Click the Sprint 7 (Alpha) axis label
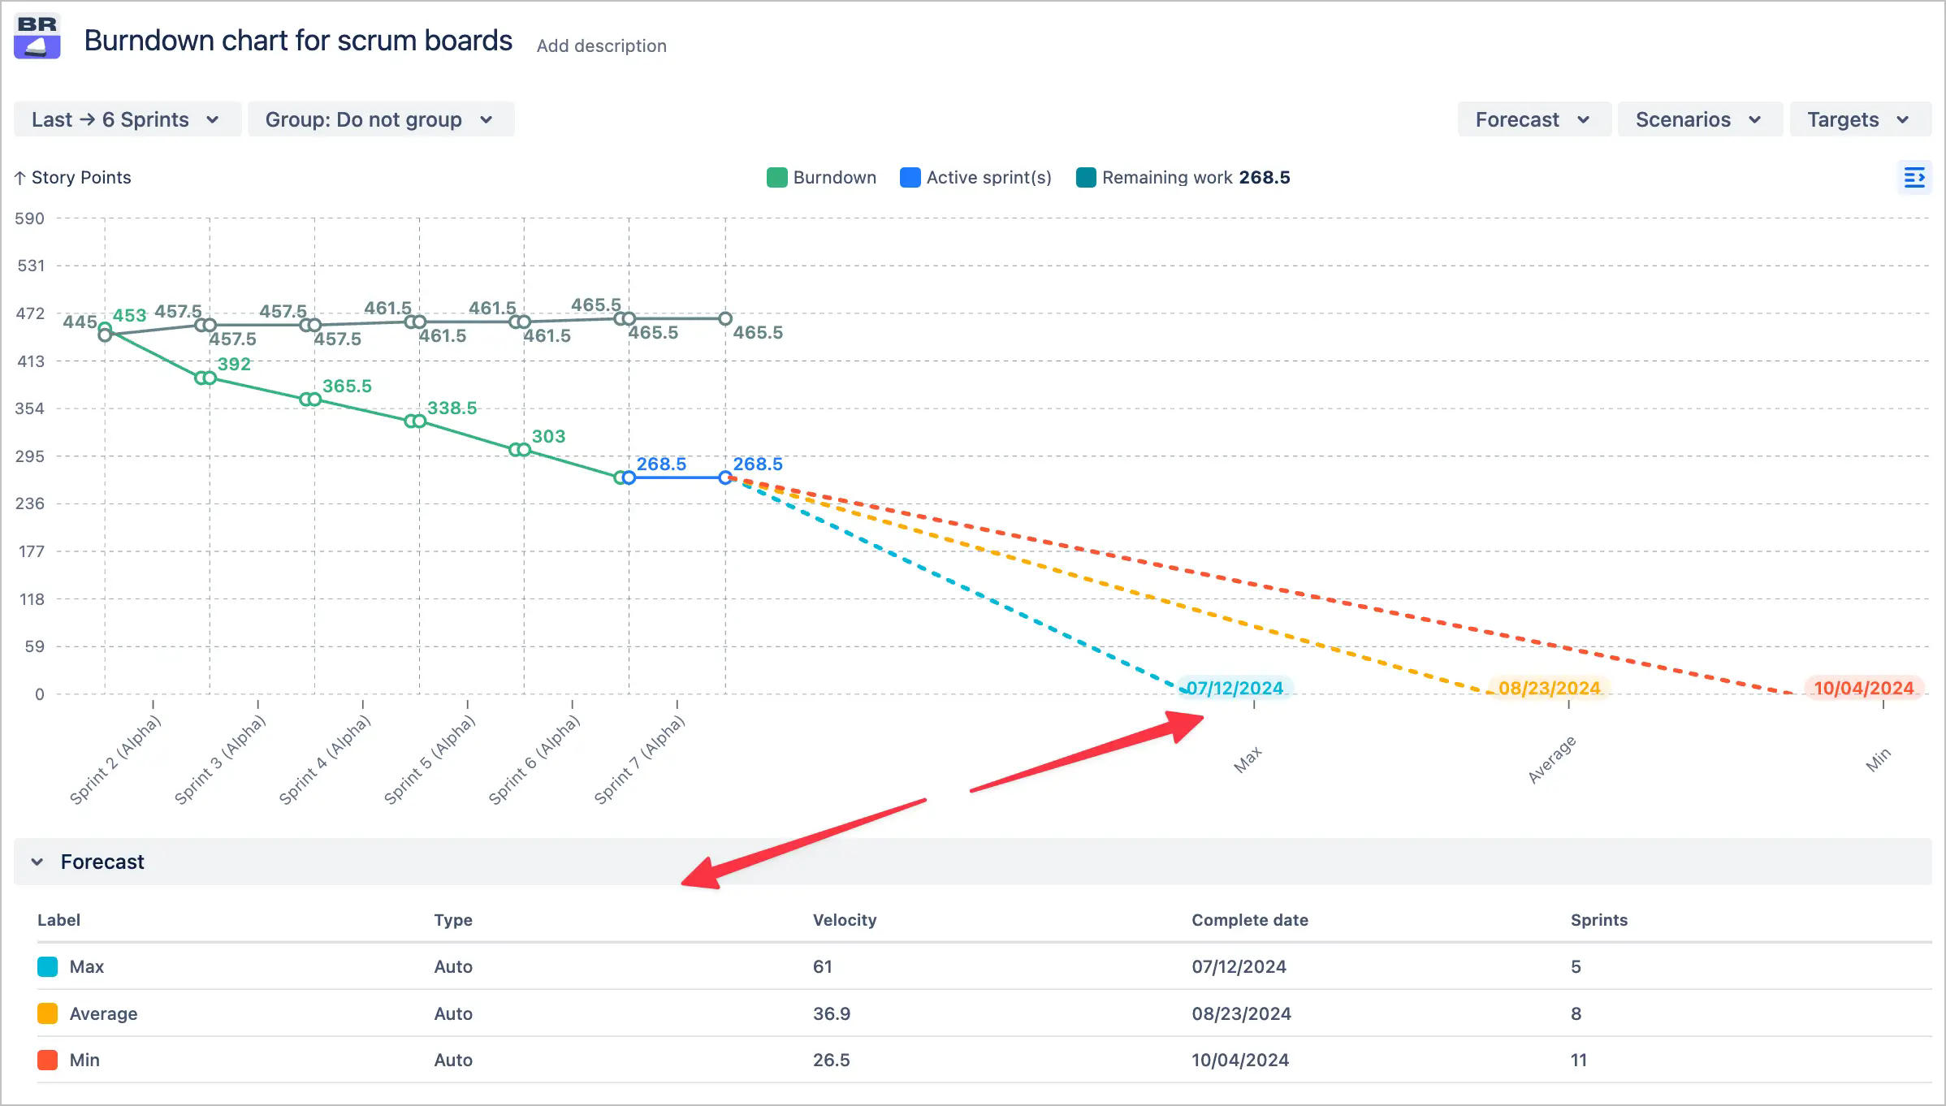This screenshot has height=1106, width=1946. point(639,760)
